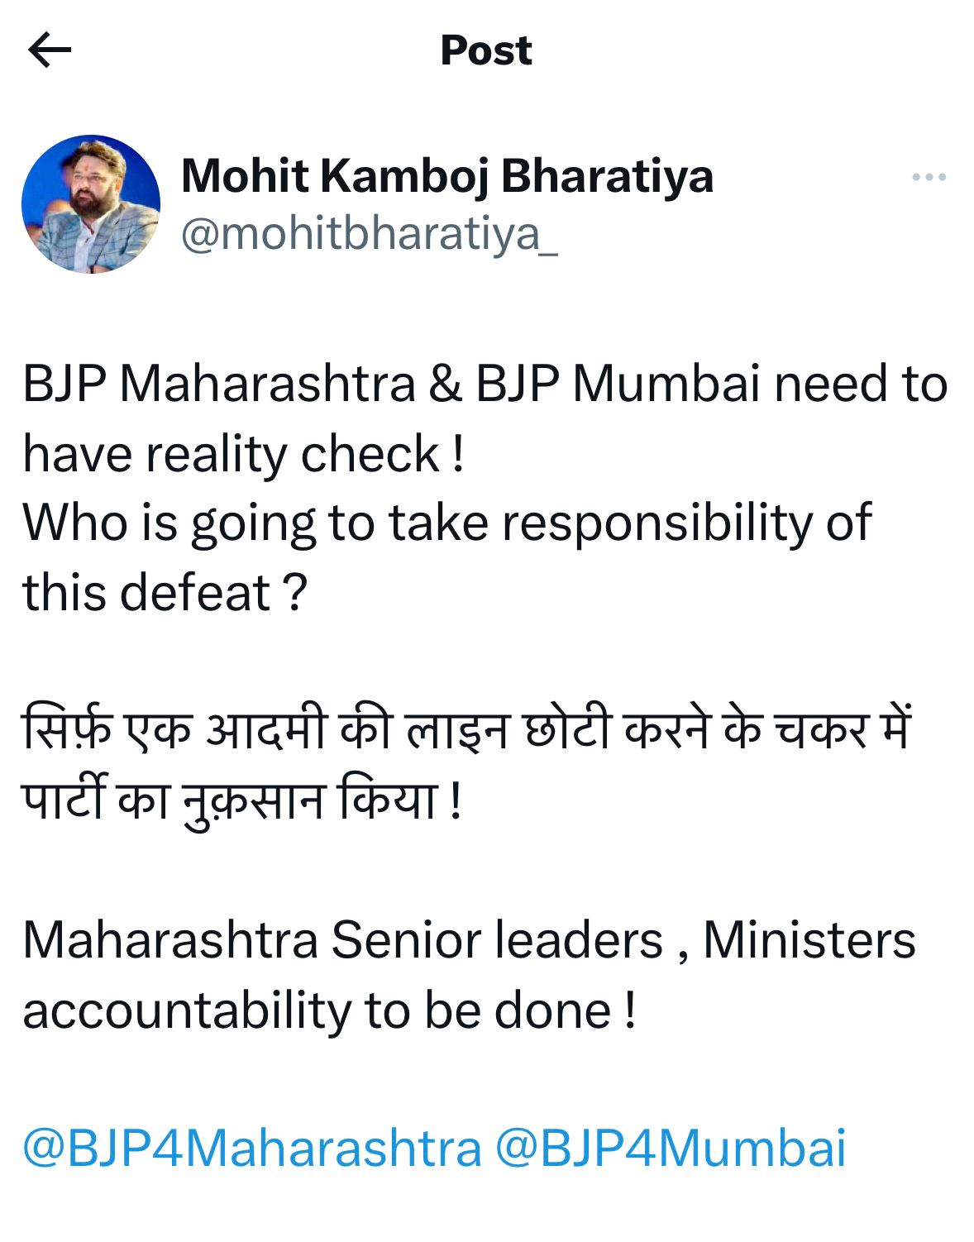Click the word "Ministers" in the post
The height and width of the screenshot is (1242, 974).
(x=809, y=940)
